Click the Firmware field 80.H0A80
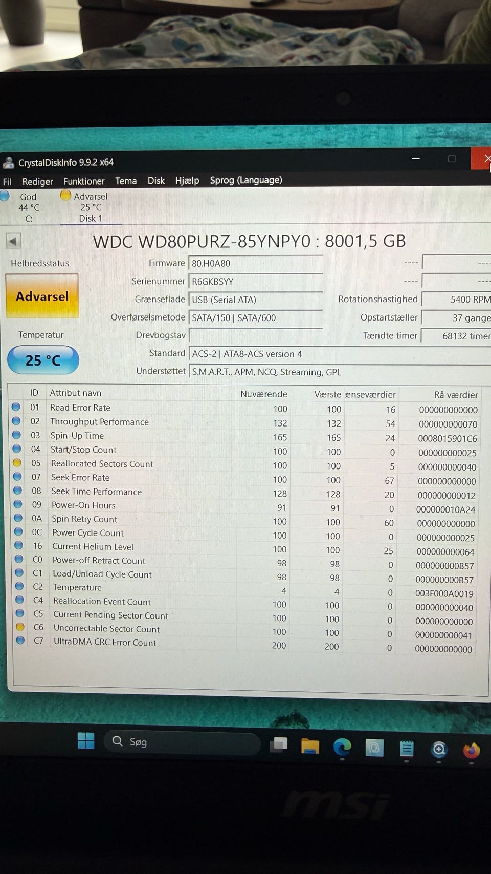 point(256,263)
